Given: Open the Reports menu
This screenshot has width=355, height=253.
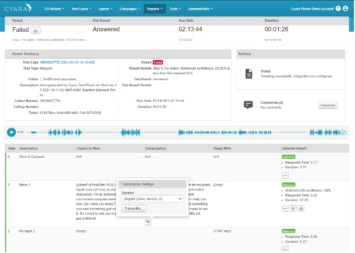Looking at the screenshot, I should [x=155, y=9].
